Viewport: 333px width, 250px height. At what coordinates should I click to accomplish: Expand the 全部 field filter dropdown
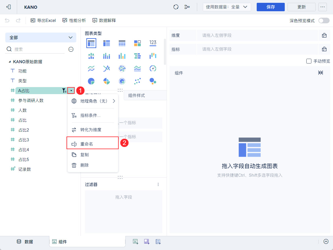pyautogui.click(x=41, y=37)
